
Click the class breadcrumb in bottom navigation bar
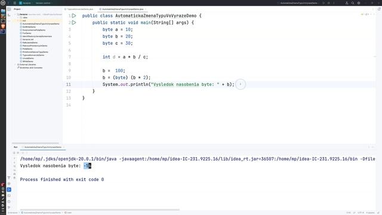[x=41, y=213]
